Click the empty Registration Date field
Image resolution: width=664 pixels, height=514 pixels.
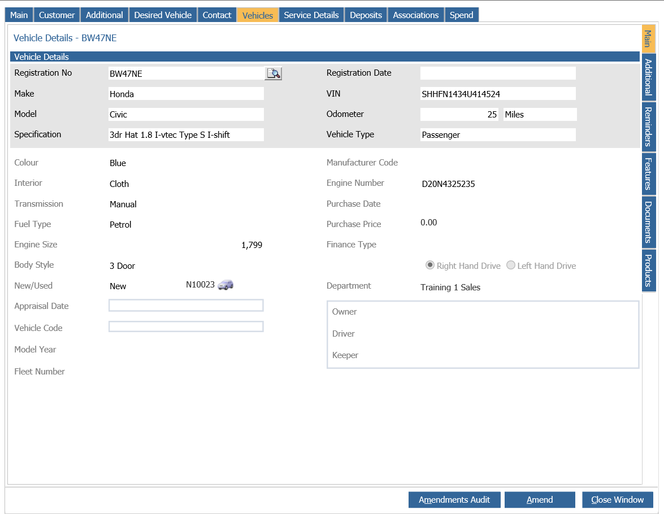[498, 73]
